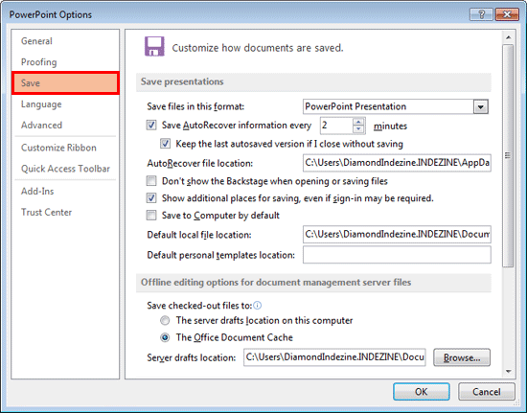Click 'Default personal templates location:' label
This screenshot has height=413, width=527.
(220, 255)
